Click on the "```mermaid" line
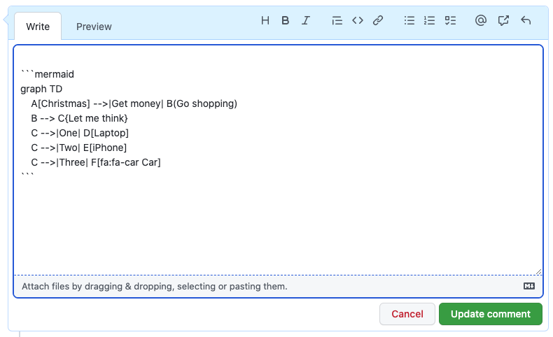 [48, 74]
